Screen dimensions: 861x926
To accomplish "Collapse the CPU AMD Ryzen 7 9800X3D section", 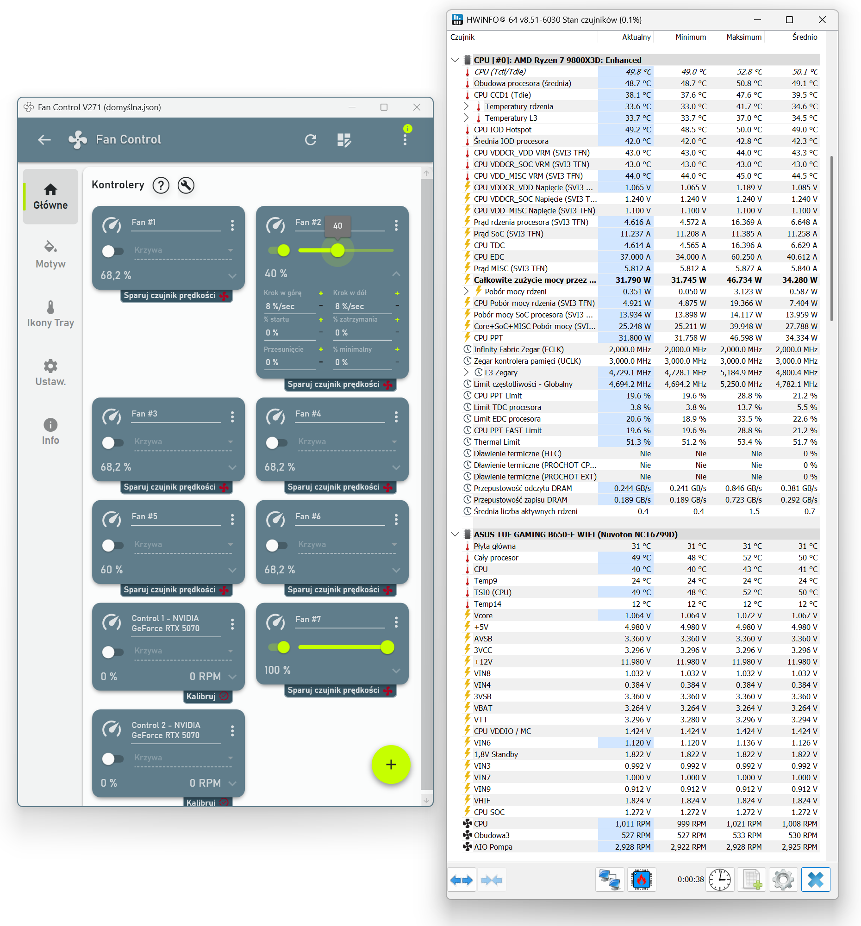I will tap(455, 60).
